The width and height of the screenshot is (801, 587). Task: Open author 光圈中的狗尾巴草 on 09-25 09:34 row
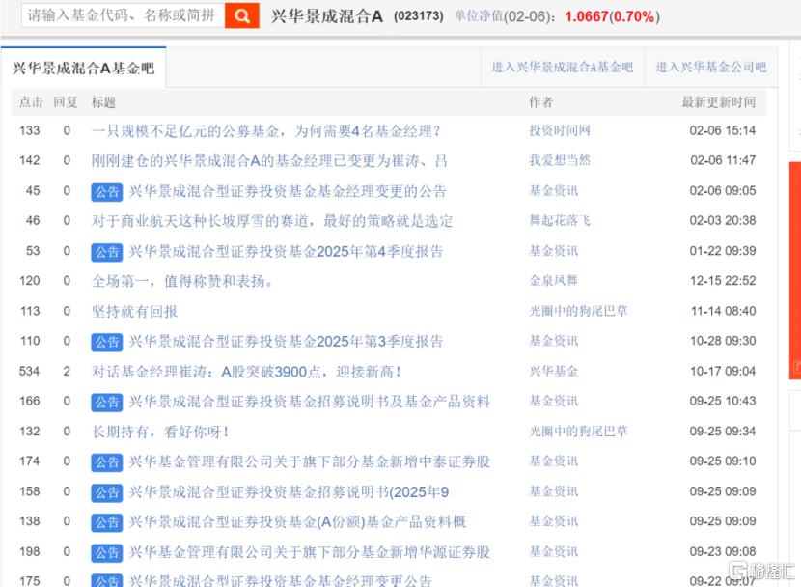(x=578, y=432)
